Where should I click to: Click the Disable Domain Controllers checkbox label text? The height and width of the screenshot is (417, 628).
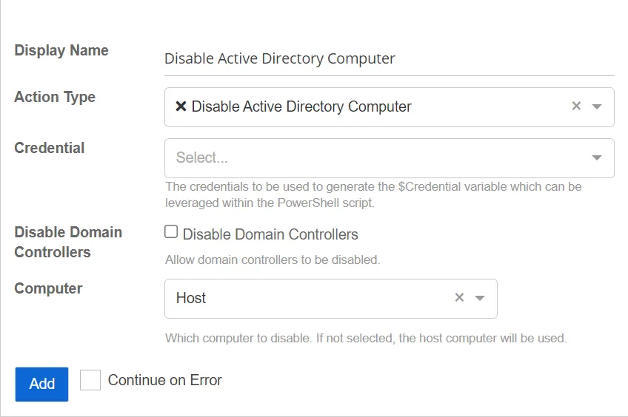(270, 234)
